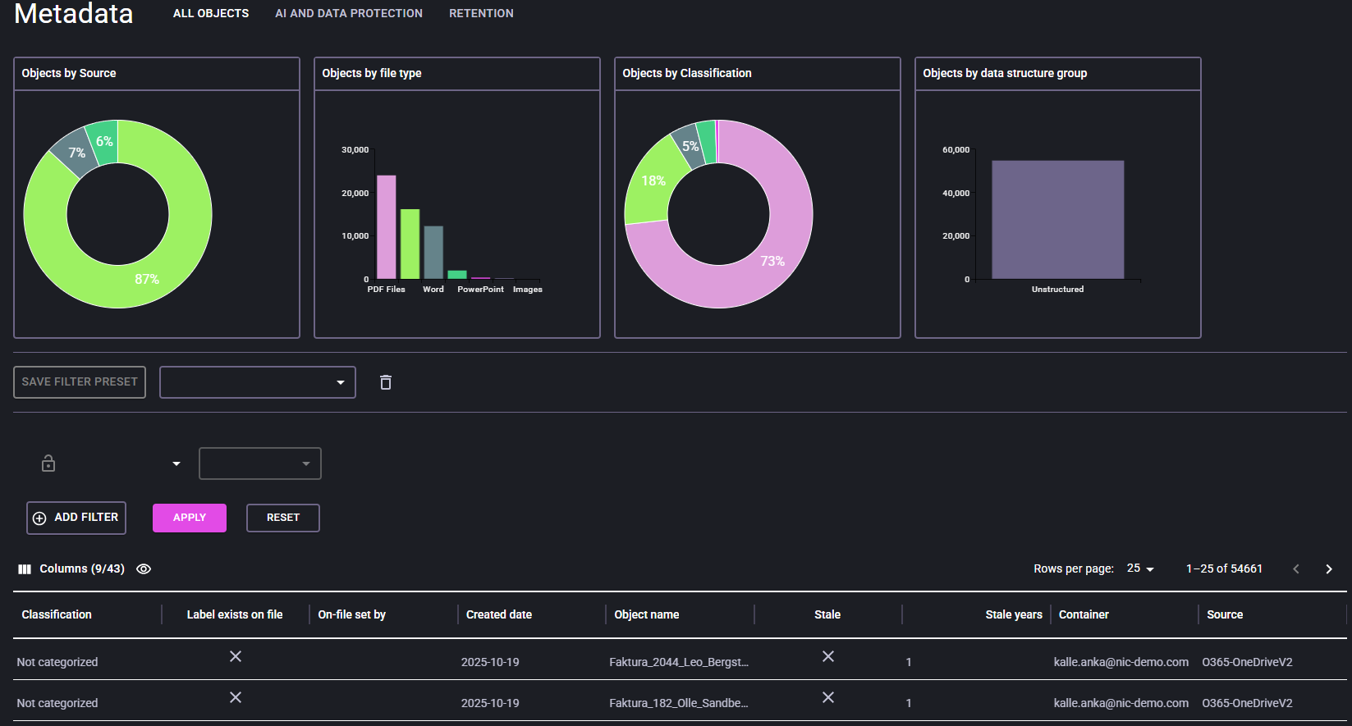Toggle the eye visibility icon beside Columns
Viewport: 1352px width, 726px height.
(144, 569)
